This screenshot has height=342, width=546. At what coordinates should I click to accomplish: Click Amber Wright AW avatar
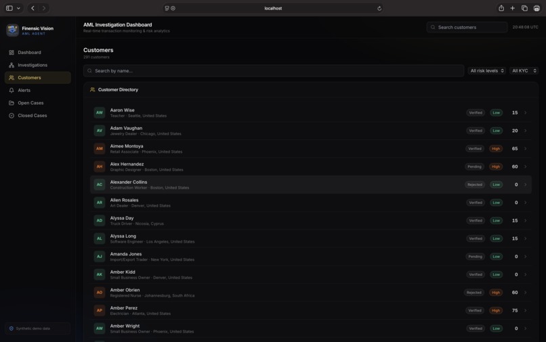pos(99,328)
